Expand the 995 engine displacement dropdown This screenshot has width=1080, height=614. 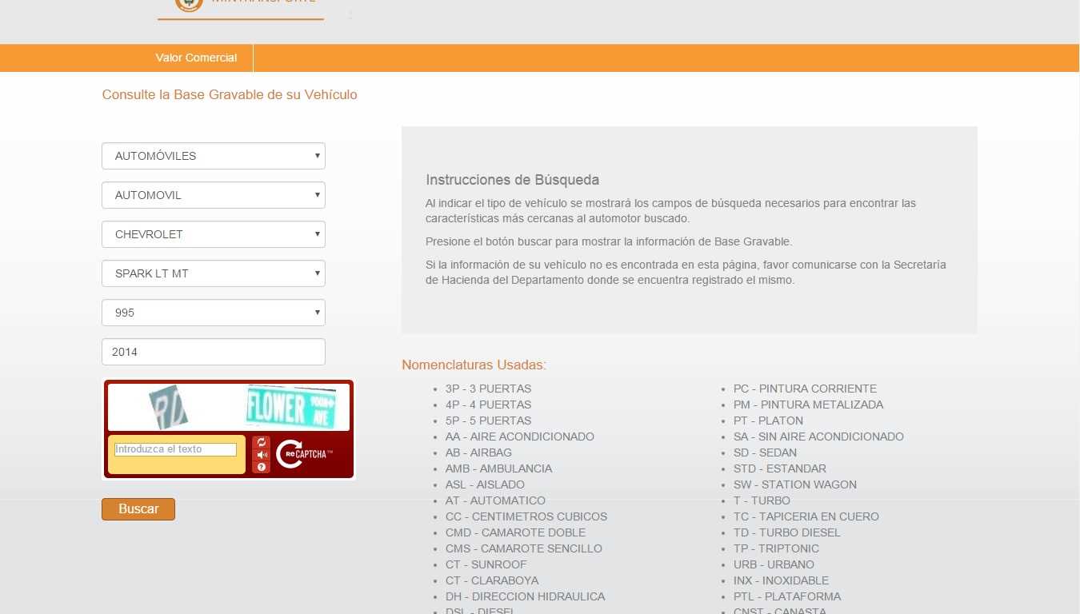coord(213,313)
